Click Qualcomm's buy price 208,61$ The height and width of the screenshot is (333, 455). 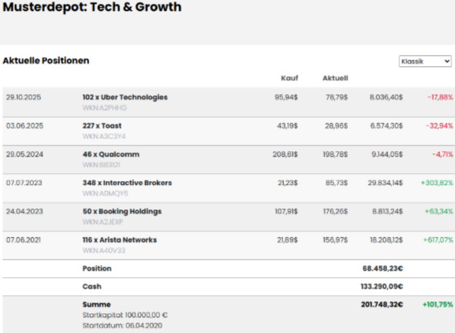click(x=285, y=154)
